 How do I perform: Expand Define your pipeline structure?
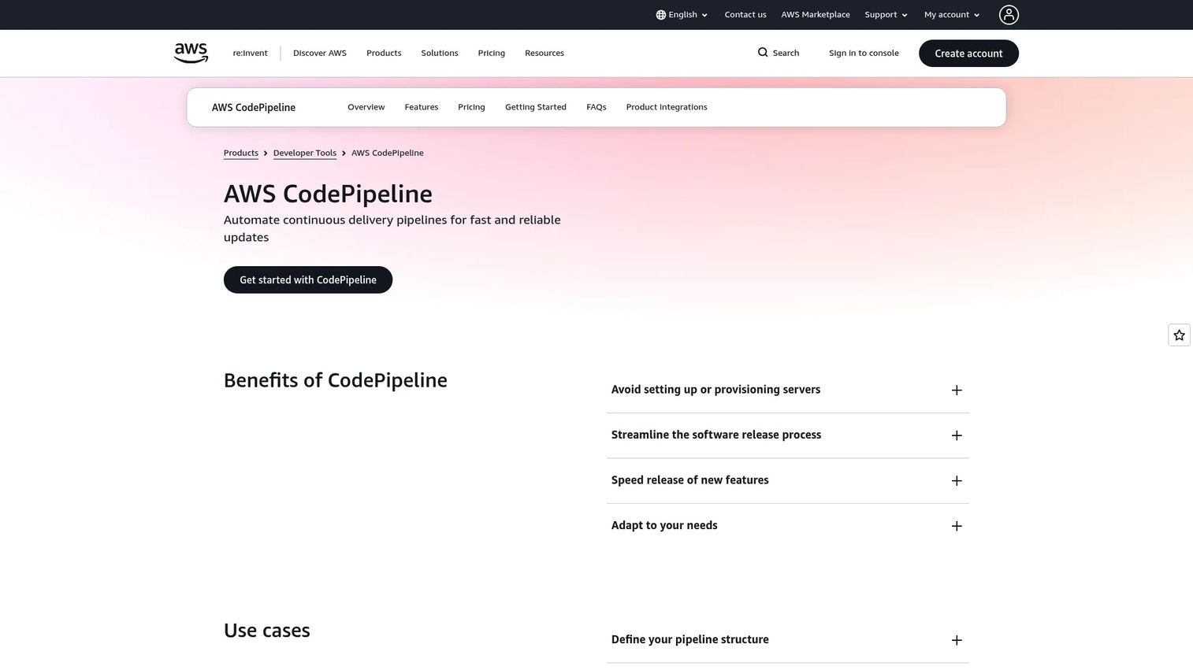(787, 640)
